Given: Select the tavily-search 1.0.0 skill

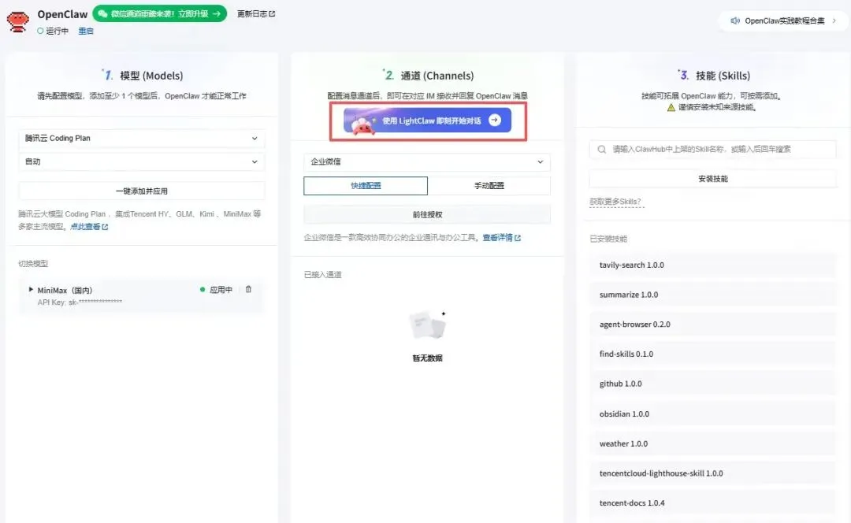Looking at the screenshot, I should click(712, 265).
